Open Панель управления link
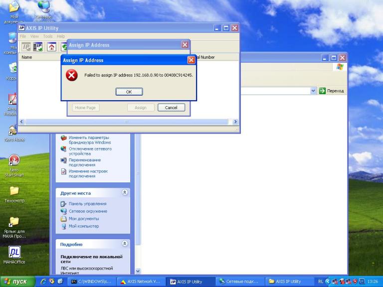383x287 pixels. coord(87,203)
